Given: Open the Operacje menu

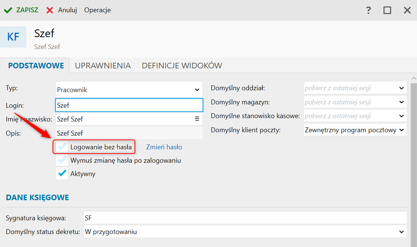Looking at the screenshot, I should tap(97, 10).
